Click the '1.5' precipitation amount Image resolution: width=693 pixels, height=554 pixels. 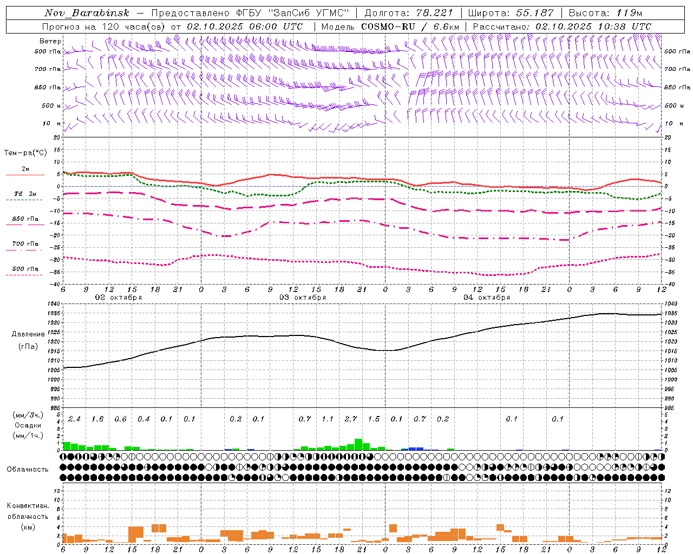pos(374,419)
